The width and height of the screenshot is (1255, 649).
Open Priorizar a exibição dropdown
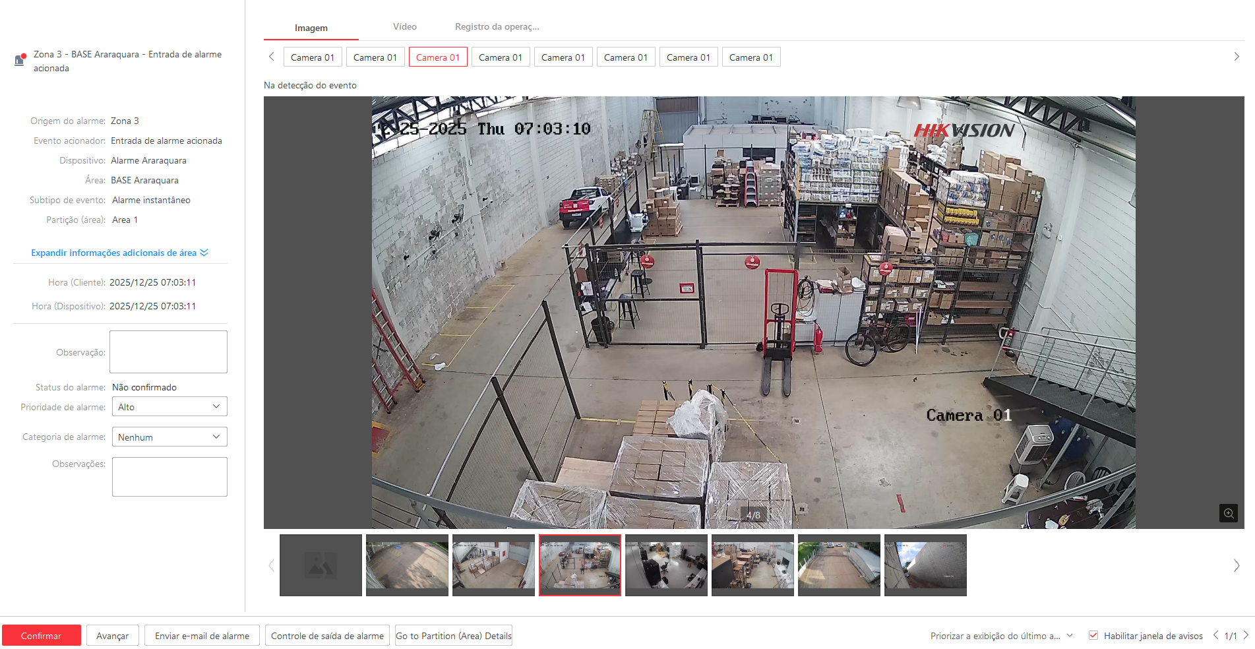coord(1001,636)
